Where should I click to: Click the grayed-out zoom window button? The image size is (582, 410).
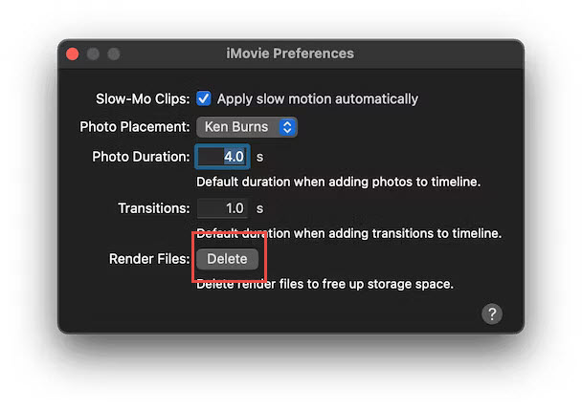[x=113, y=54]
